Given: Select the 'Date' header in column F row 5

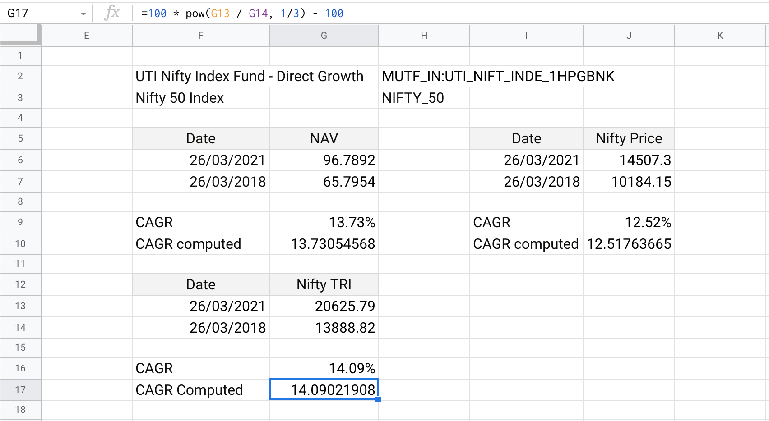Looking at the screenshot, I should tap(201, 138).
